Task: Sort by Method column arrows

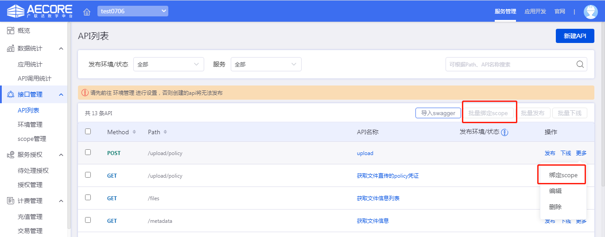Action: click(134, 132)
